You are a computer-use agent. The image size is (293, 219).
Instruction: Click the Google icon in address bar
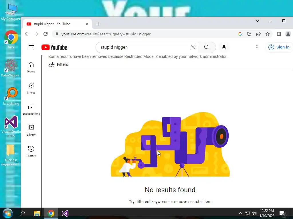240,34
